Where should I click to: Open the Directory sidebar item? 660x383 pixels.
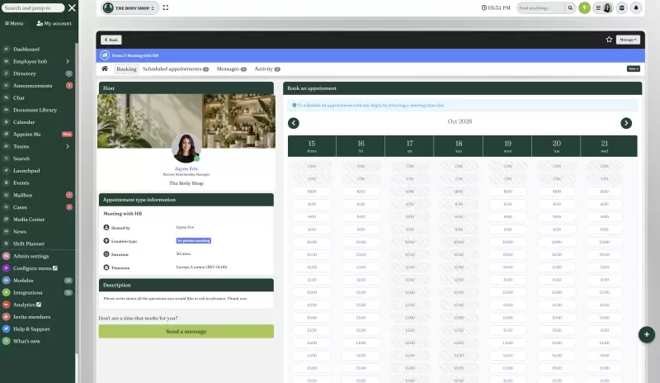click(x=25, y=73)
